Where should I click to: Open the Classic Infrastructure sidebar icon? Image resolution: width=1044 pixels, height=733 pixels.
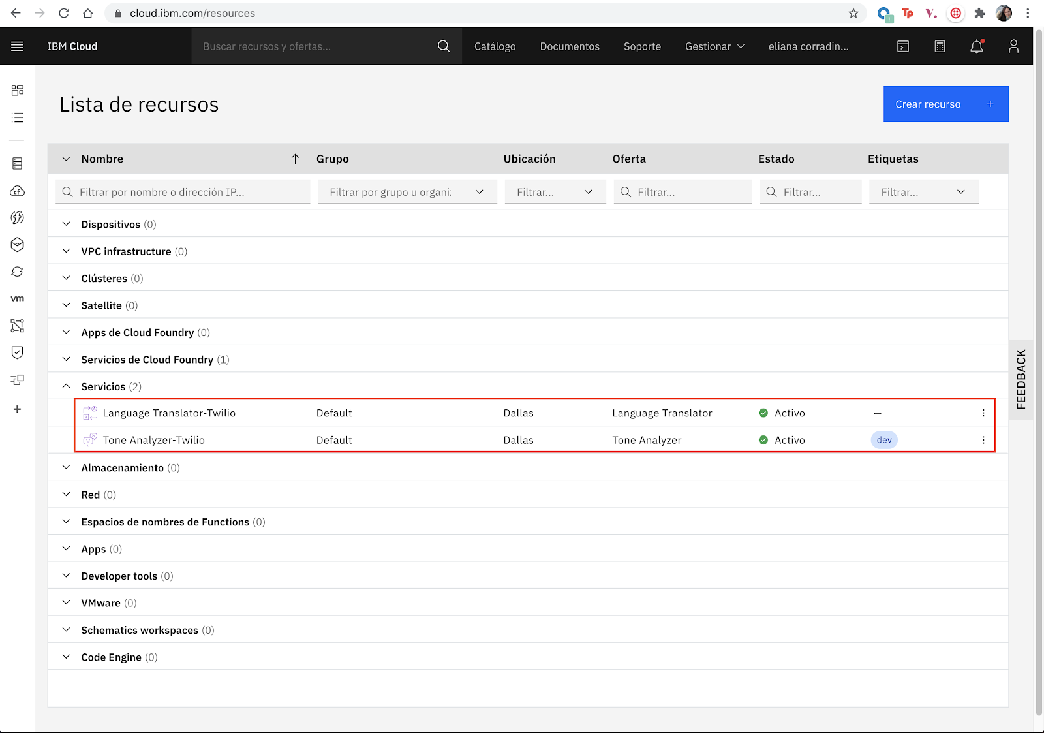point(18,163)
